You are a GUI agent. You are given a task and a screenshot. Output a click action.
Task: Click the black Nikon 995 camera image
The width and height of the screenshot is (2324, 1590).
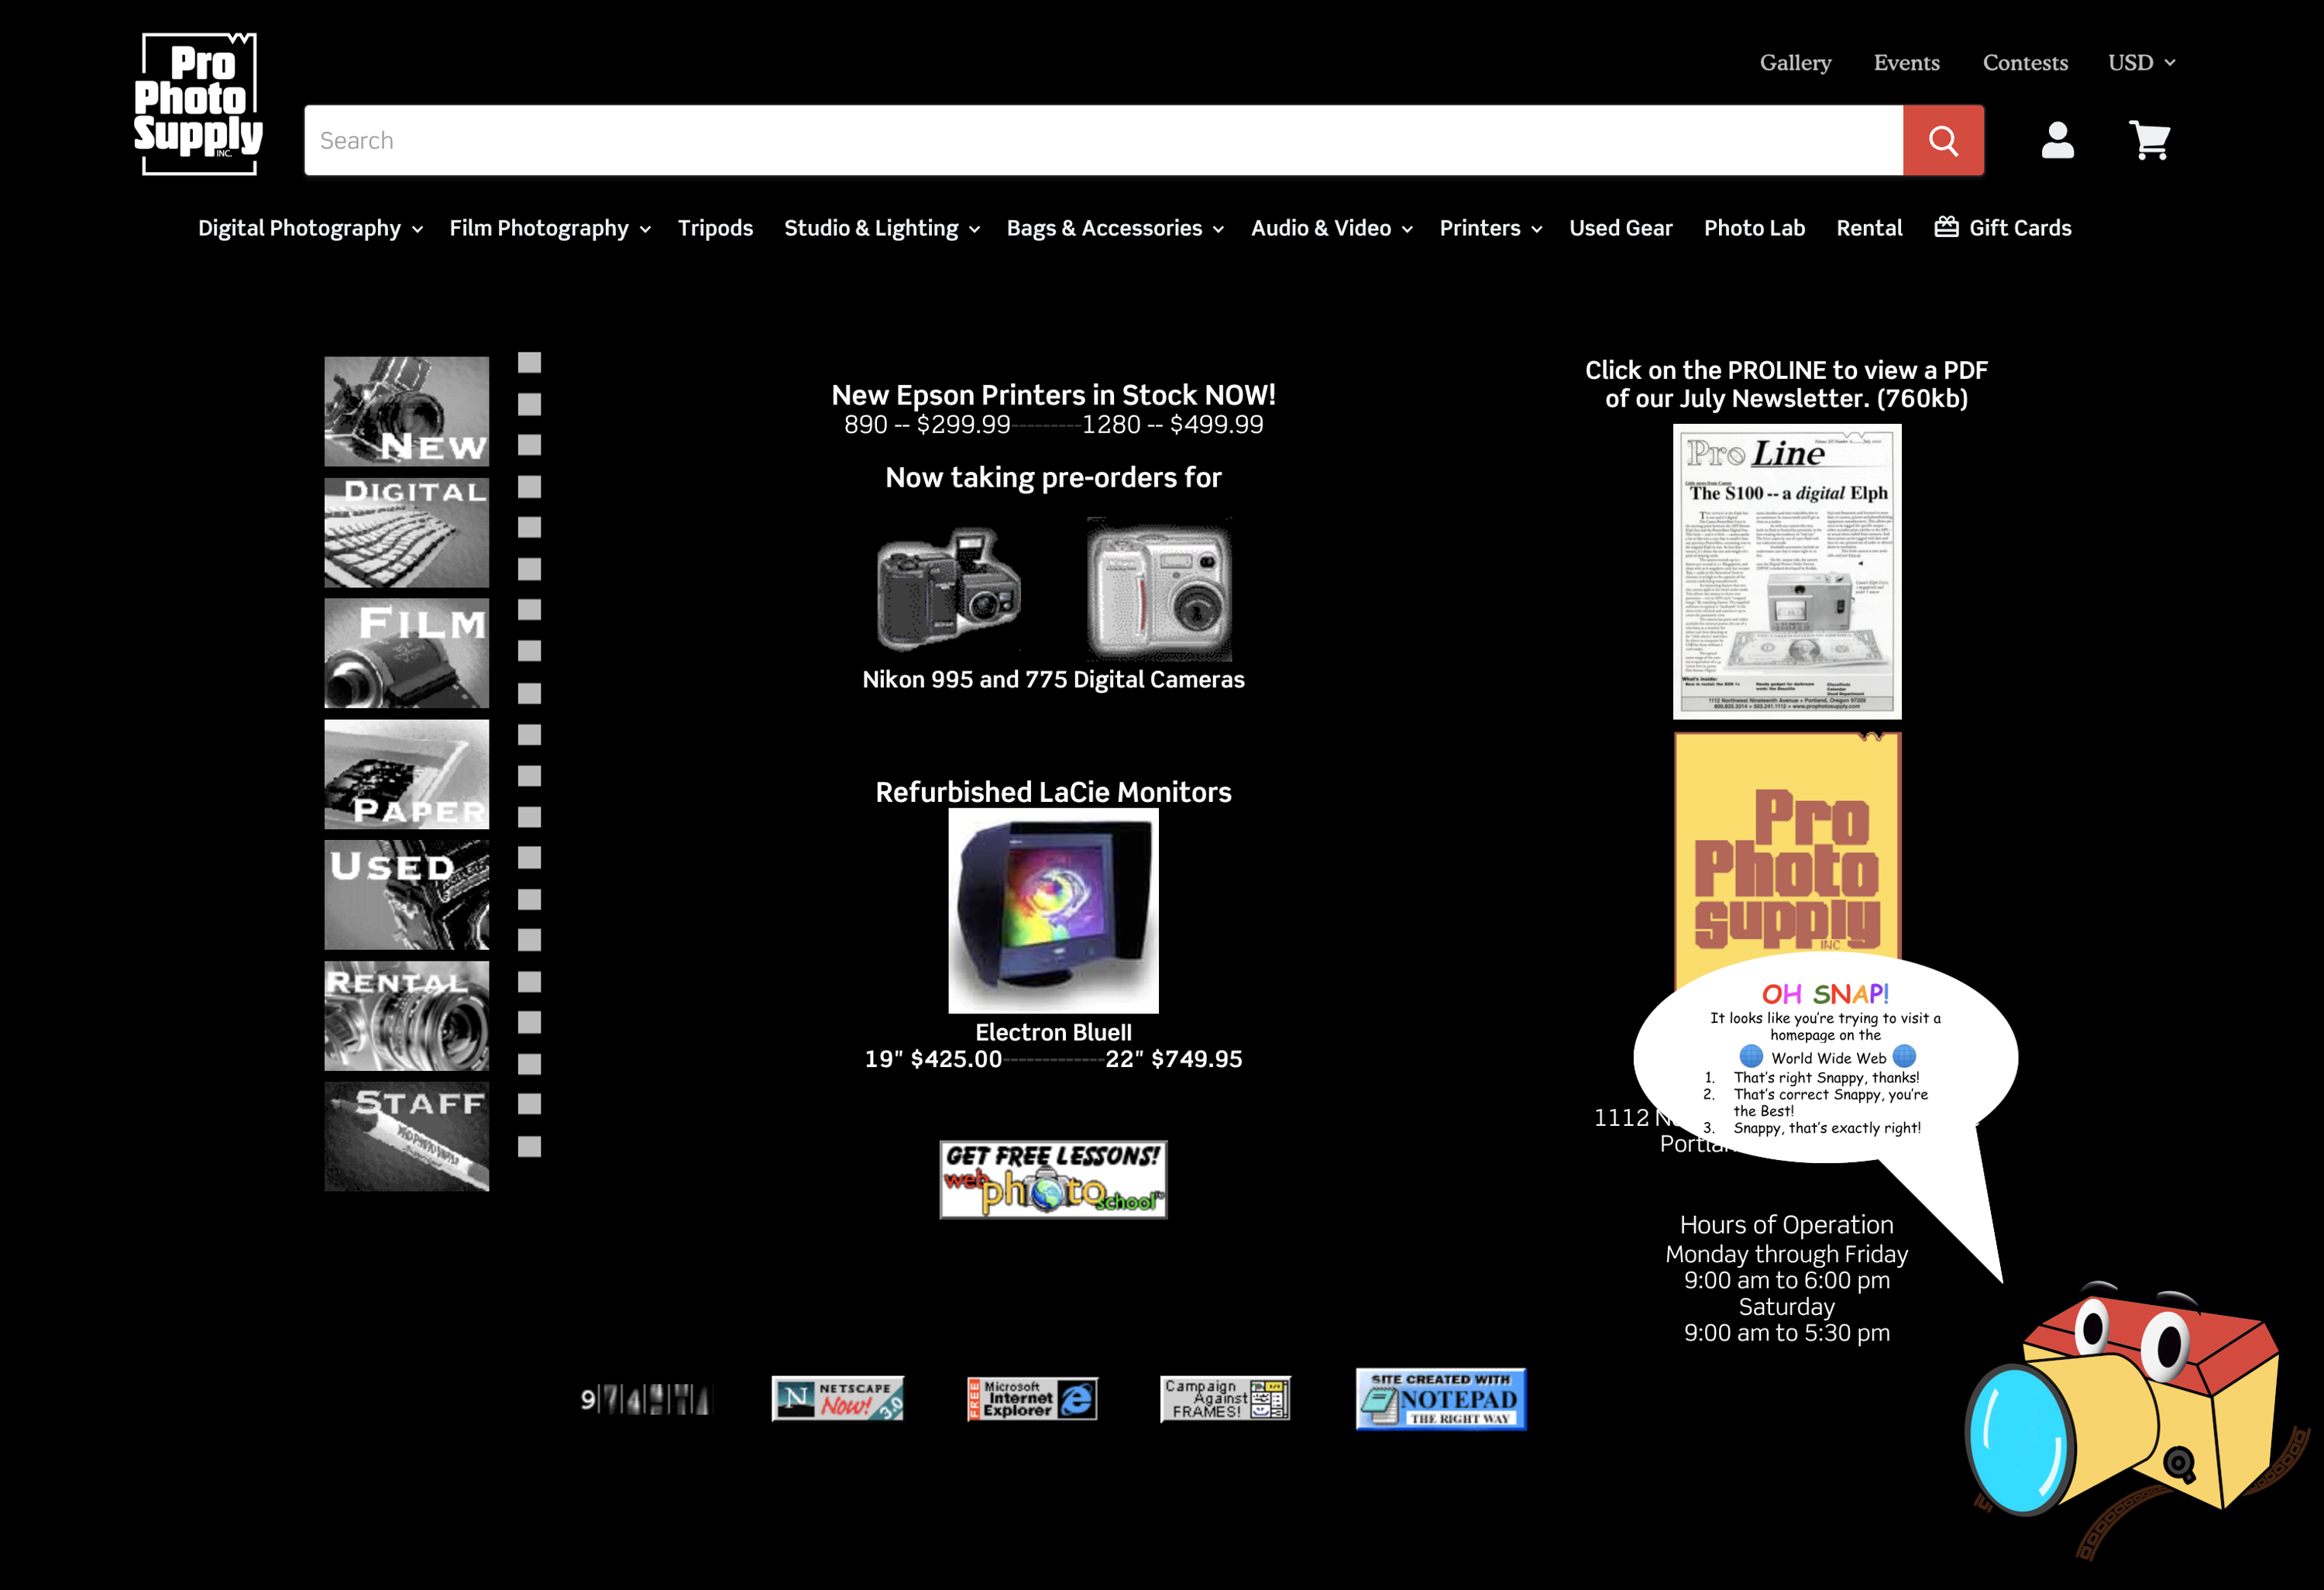pos(948,589)
